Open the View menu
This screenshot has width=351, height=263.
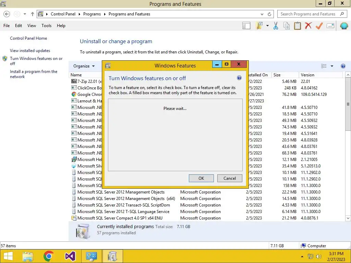click(32, 26)
